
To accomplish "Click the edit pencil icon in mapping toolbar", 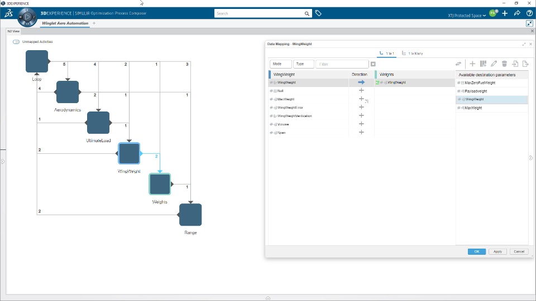I will [x=494, y=64].
